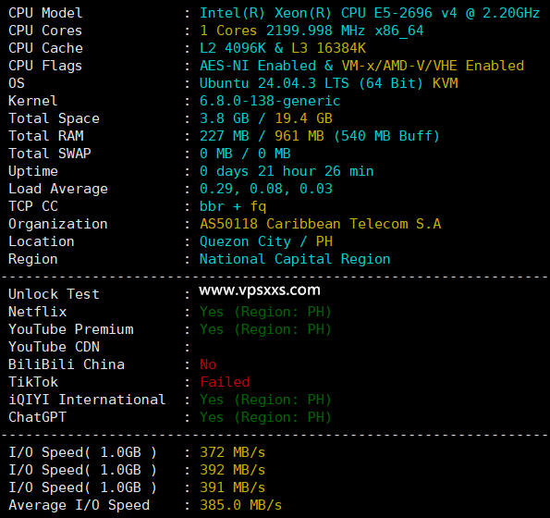Click the iQIYI International label

(87, 400)
